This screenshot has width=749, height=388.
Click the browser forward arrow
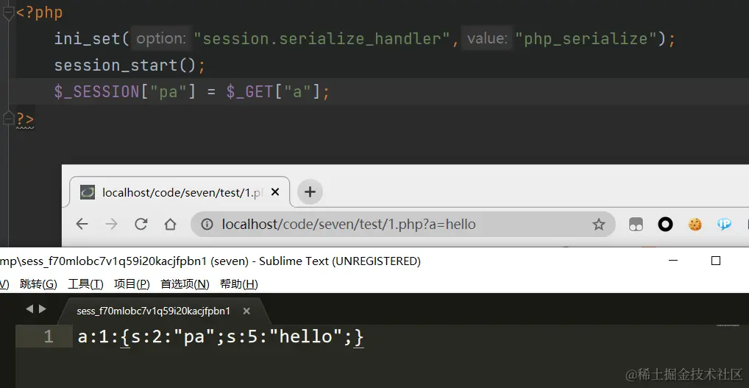pos(111,224)
